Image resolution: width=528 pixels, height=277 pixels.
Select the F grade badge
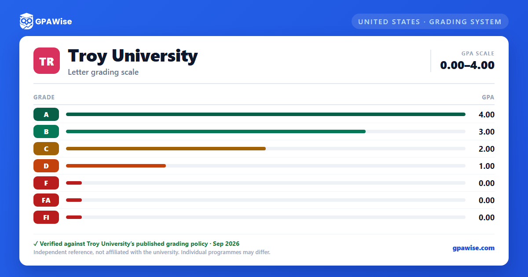coord(46,183)
